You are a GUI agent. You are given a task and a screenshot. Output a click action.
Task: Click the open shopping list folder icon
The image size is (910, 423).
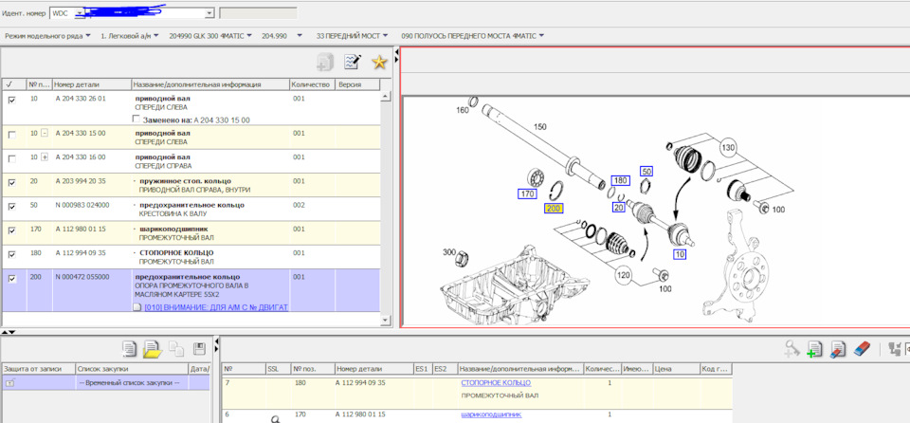pyautogui.click(x=152, y=349)
